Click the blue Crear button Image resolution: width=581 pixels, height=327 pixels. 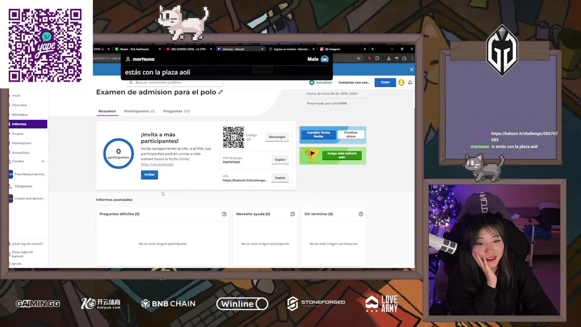pos(385,82)
